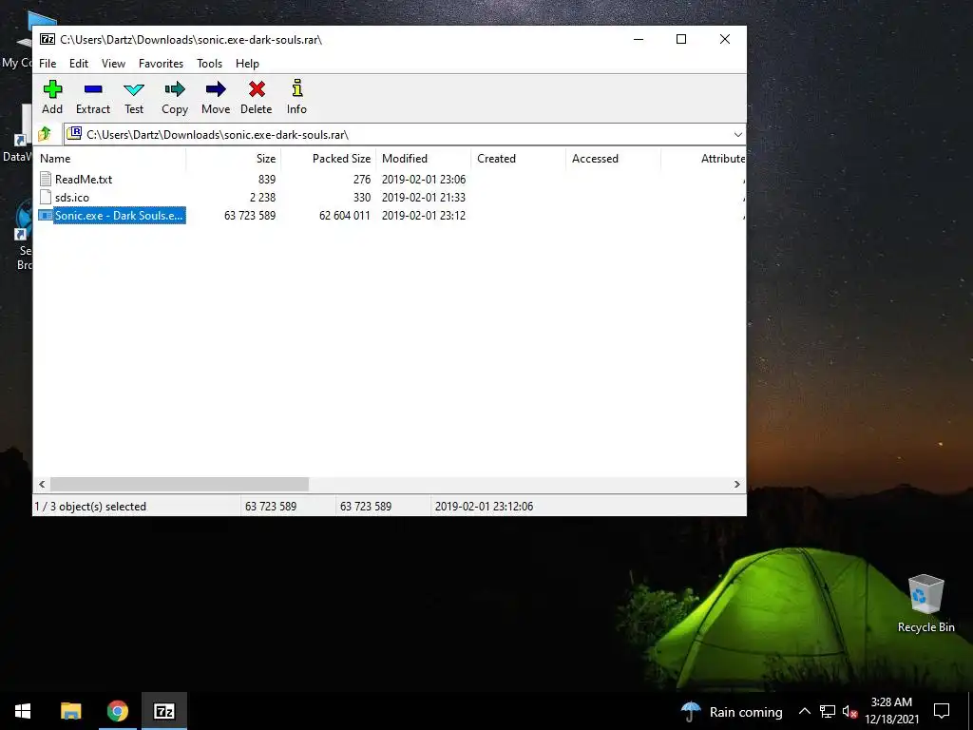Click the 1 / 3 object(s) selected status
Viewport: 973px width, 730px height.
[90, 507]
